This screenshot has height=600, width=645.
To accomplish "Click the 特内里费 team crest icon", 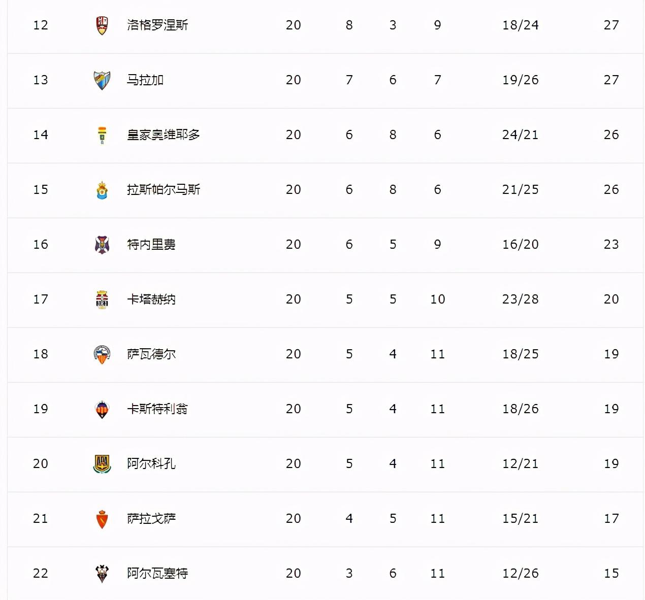I will (102, 244).
